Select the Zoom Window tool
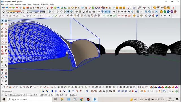This screenshot has height=102, width=181. pos(6,73)
